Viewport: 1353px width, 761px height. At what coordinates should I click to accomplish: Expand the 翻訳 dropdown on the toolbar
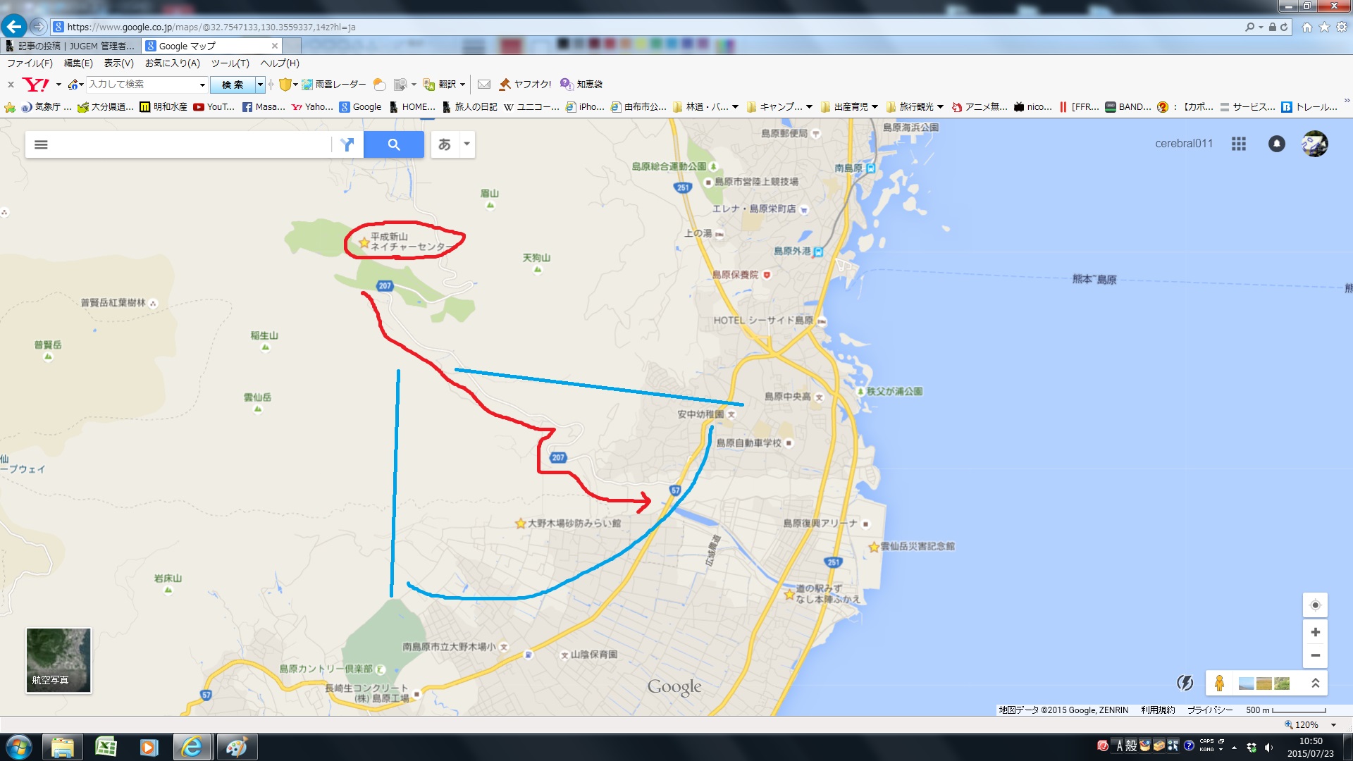pyautogui.click(x=462, y=85)
